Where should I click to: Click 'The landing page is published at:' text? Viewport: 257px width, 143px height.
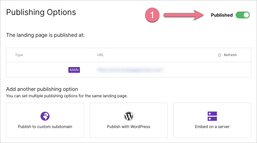(45, 35)
